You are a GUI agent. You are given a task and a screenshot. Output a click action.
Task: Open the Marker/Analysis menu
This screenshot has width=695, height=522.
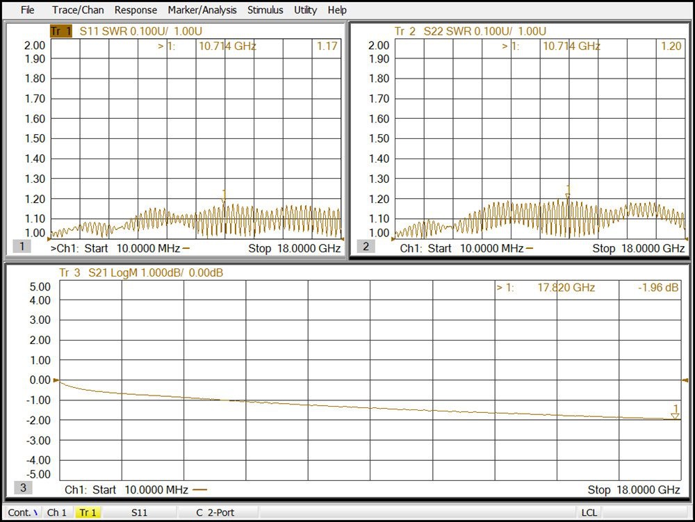tap(202, 10)
